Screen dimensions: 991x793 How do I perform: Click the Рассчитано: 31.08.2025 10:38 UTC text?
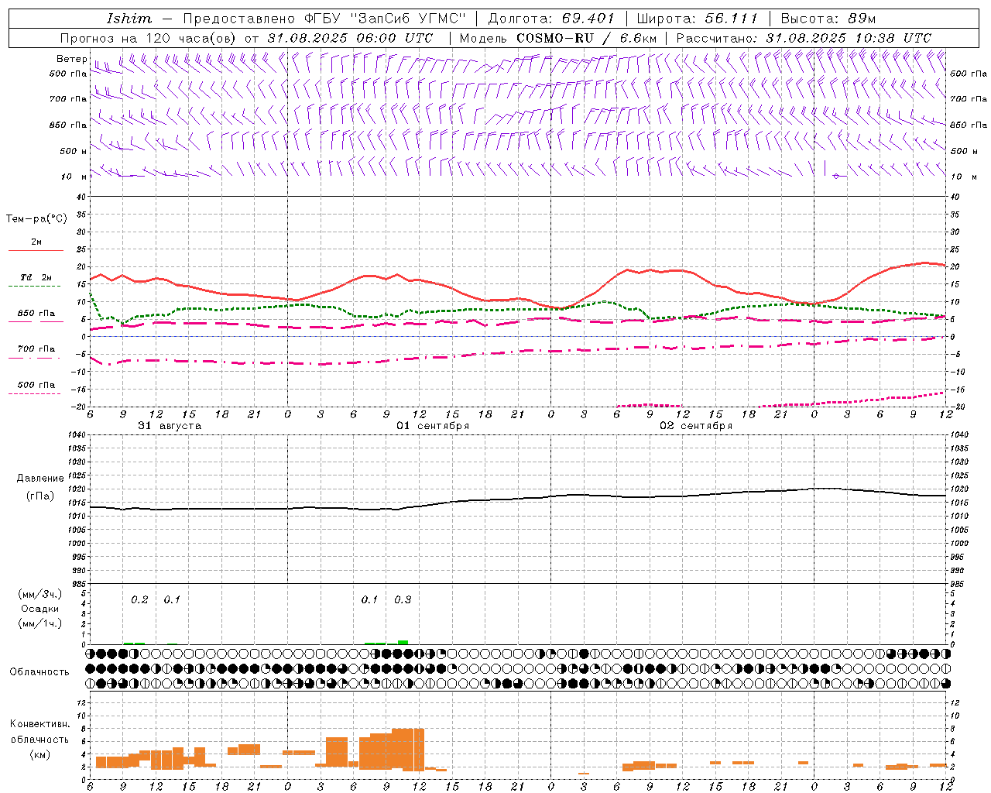804,38
